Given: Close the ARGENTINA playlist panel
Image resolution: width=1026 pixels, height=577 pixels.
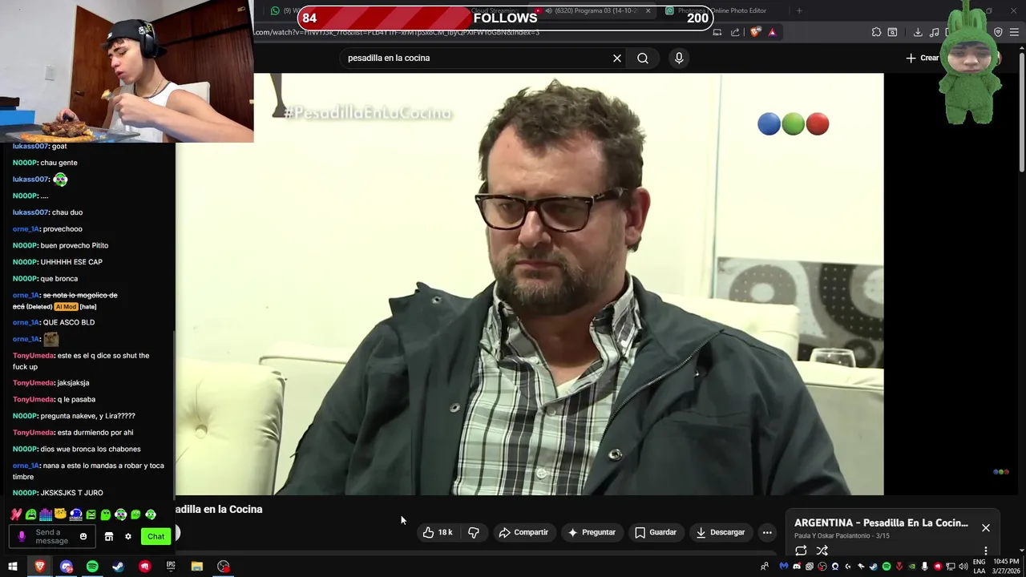Looking at the screenshot, I should (986, 527).
